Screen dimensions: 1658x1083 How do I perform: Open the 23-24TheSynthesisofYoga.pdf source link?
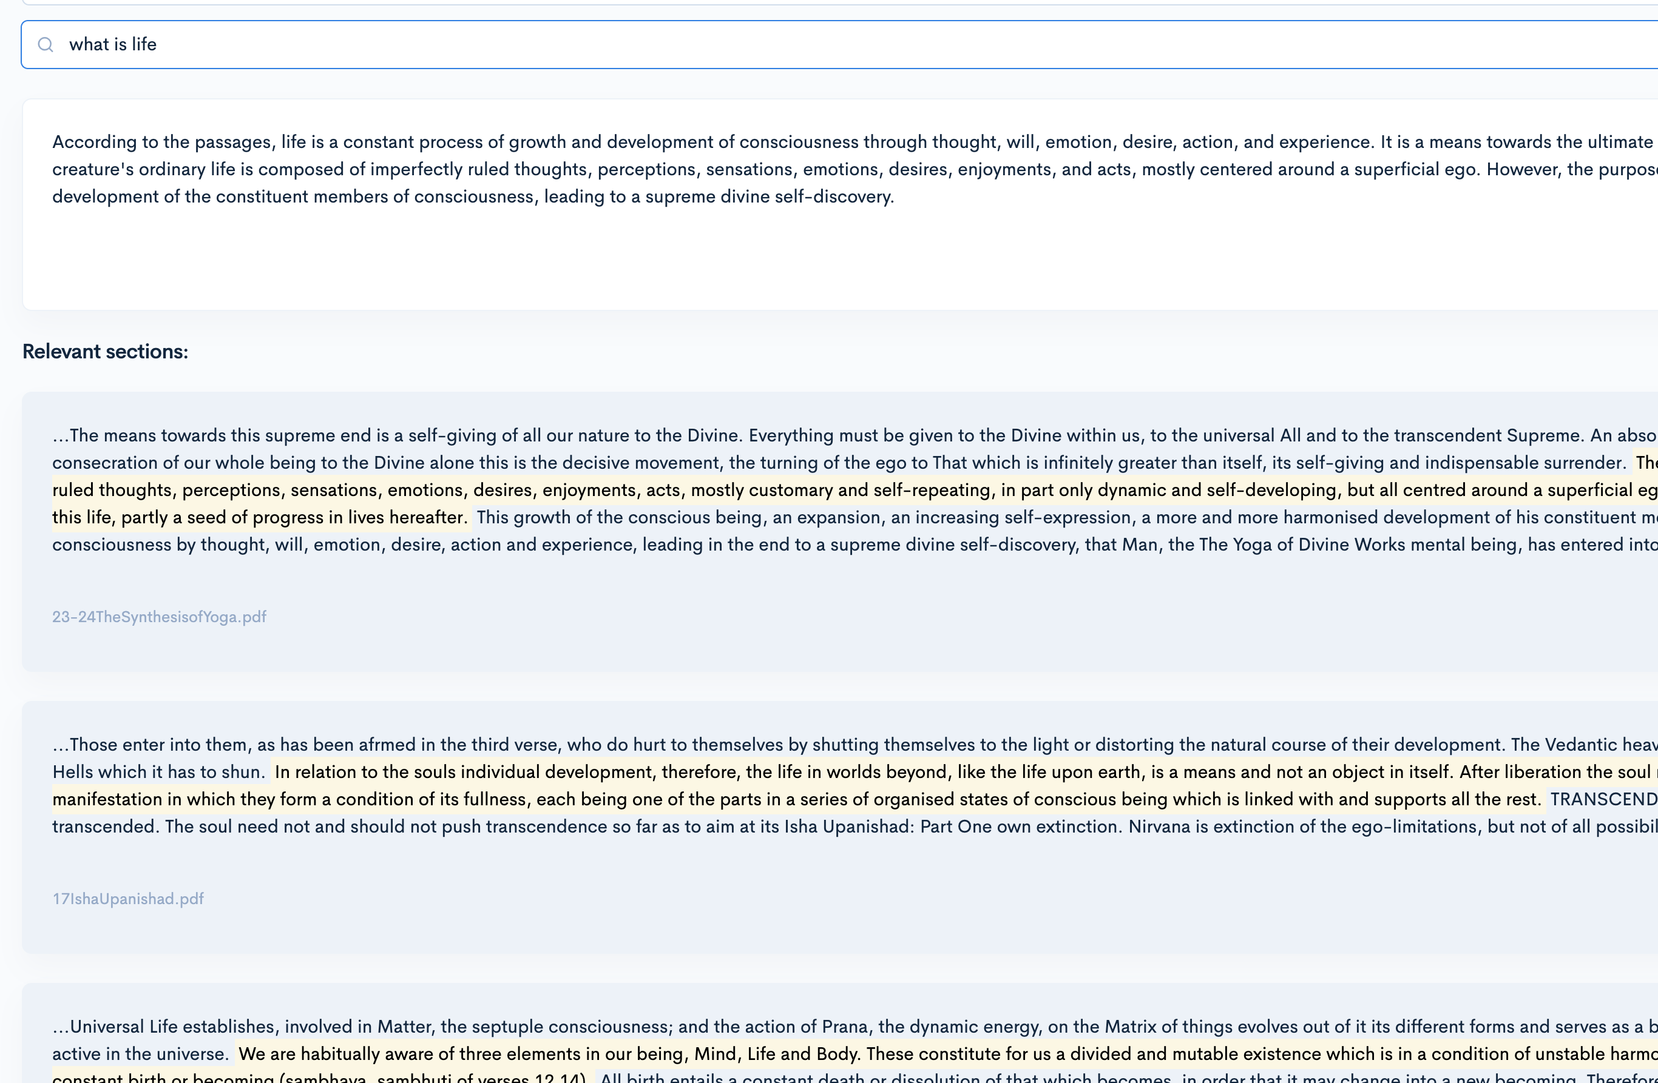(159, 617)
